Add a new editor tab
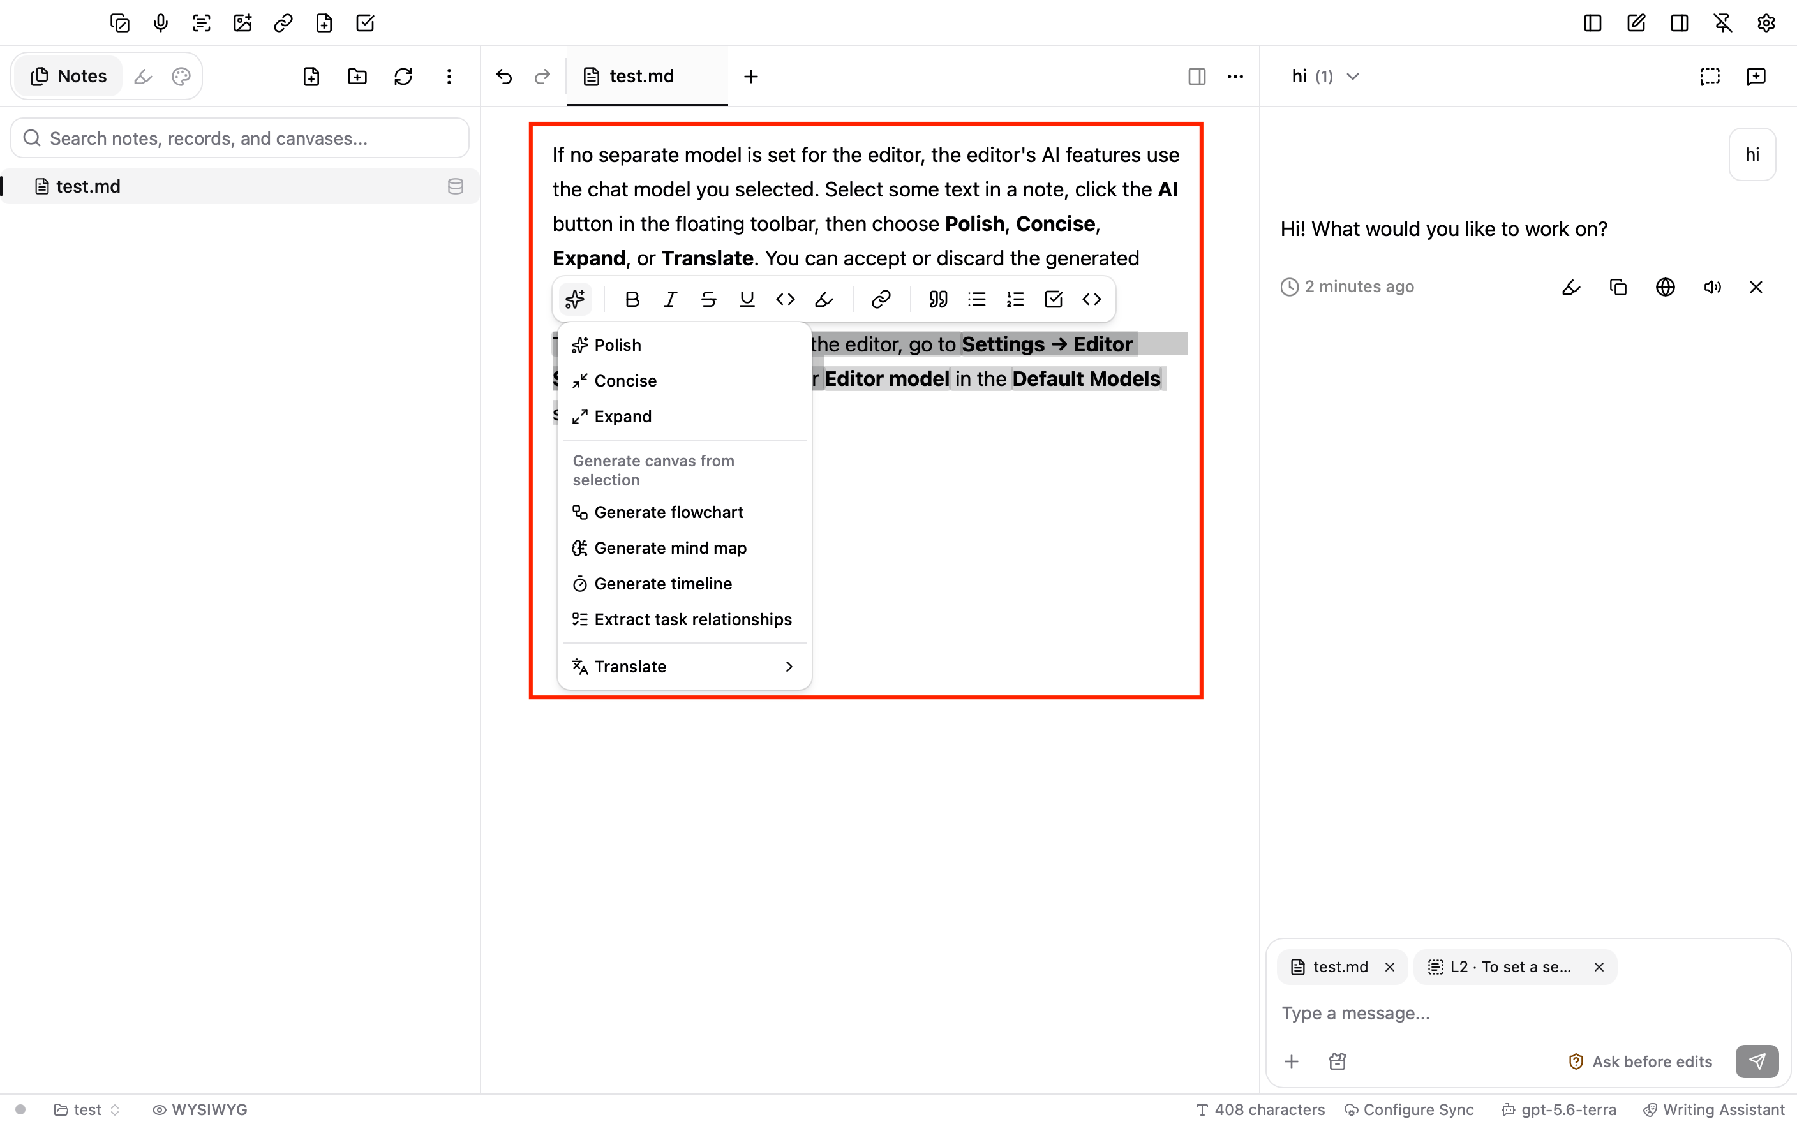 point(751,76)
